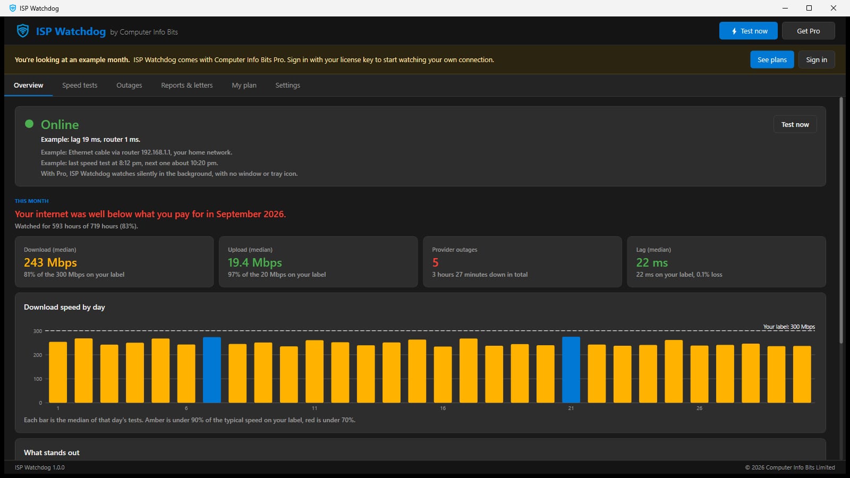Click the Download (median) 243 Mbps card
The image size is (850, 478).
114,262
